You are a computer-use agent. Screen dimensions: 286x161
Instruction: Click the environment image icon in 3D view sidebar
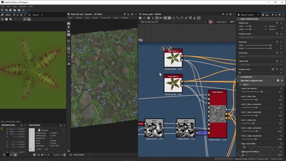coord(69,31)
